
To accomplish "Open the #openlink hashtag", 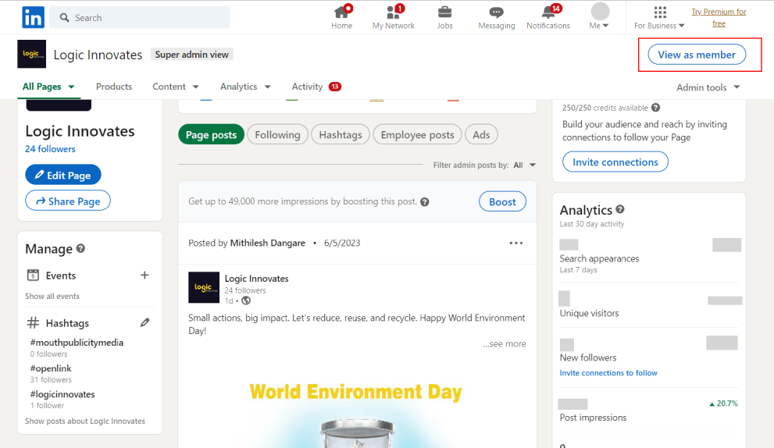I will [51, 368].
